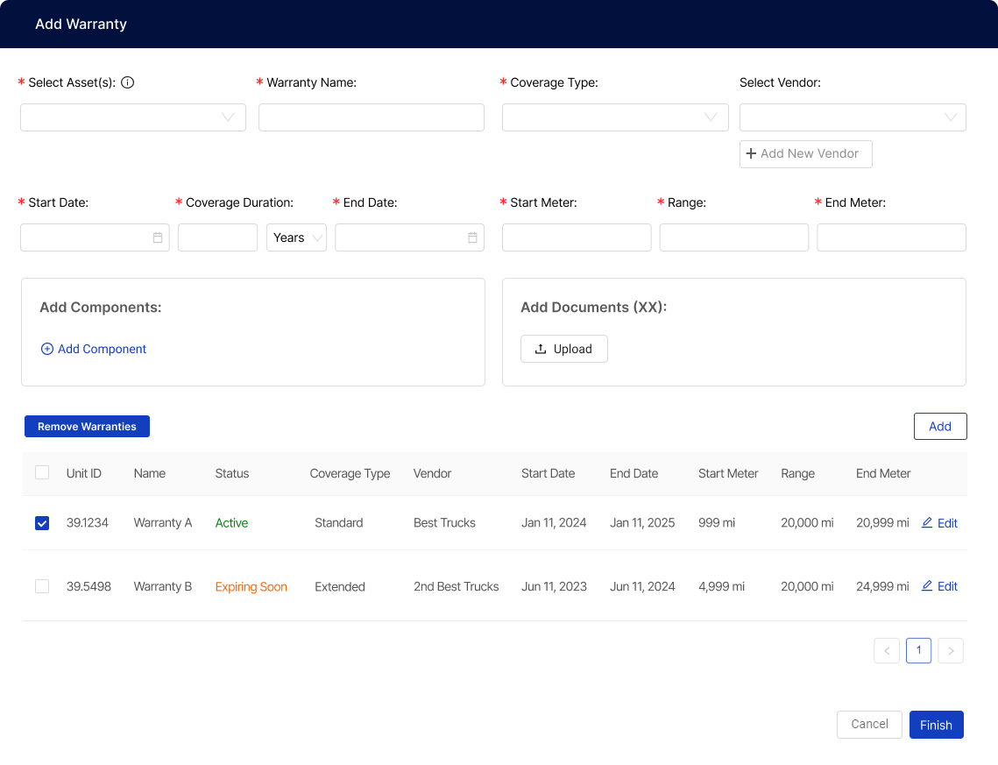Click the Upload documents button
Screen dimensions: 998x765
(x=563, y=349)
